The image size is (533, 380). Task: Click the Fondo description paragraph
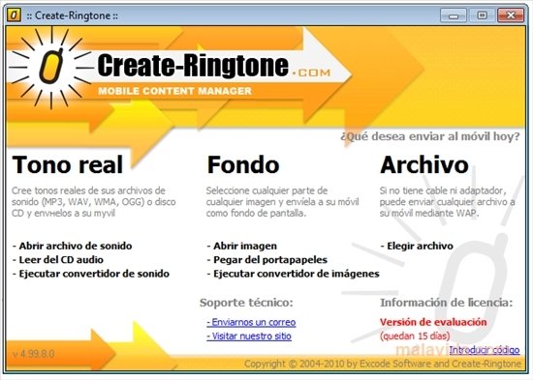(282, 202)
